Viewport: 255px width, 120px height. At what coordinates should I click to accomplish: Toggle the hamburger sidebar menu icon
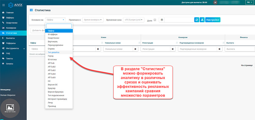[x=3, y=5]
